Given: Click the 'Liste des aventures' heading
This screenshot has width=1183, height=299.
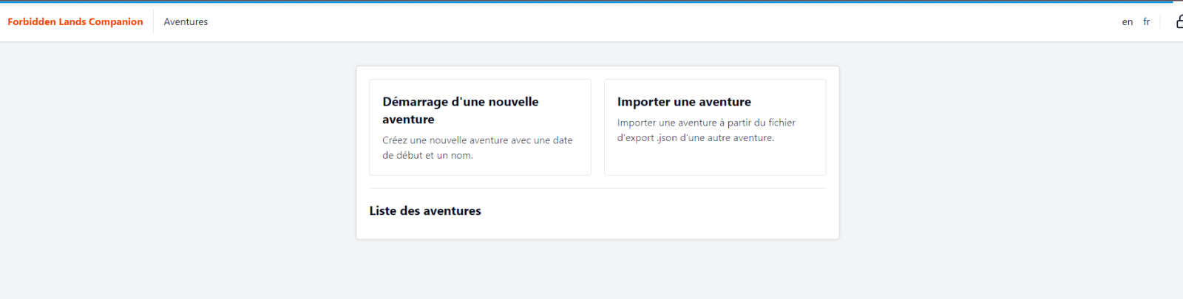Looking at the screenshot, I should 425,211.
